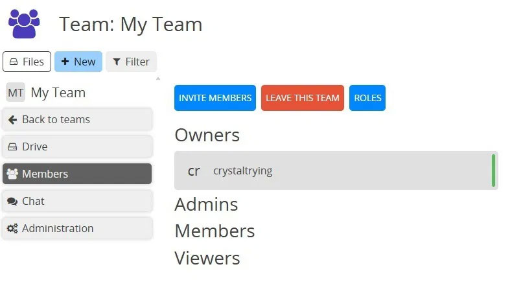
Task: Click the Chat bubble icon
Action: [12, 202]
